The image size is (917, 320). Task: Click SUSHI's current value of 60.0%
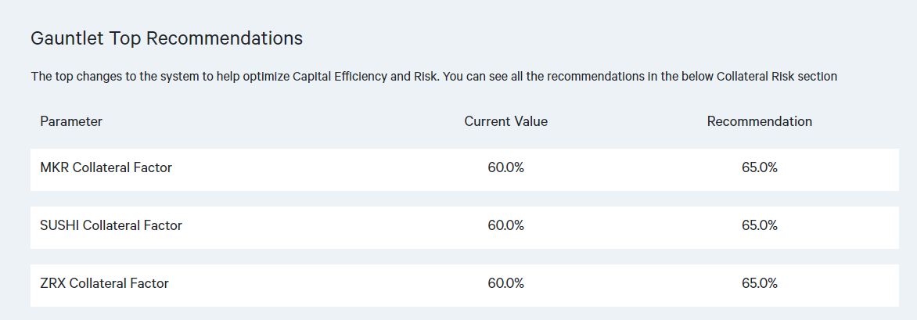pos(505,225)
